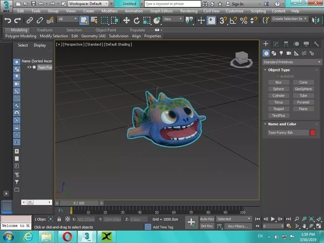Open the Standard Primitives dropdown
Screen dimensions: 324x243
[x=292, y=62]
